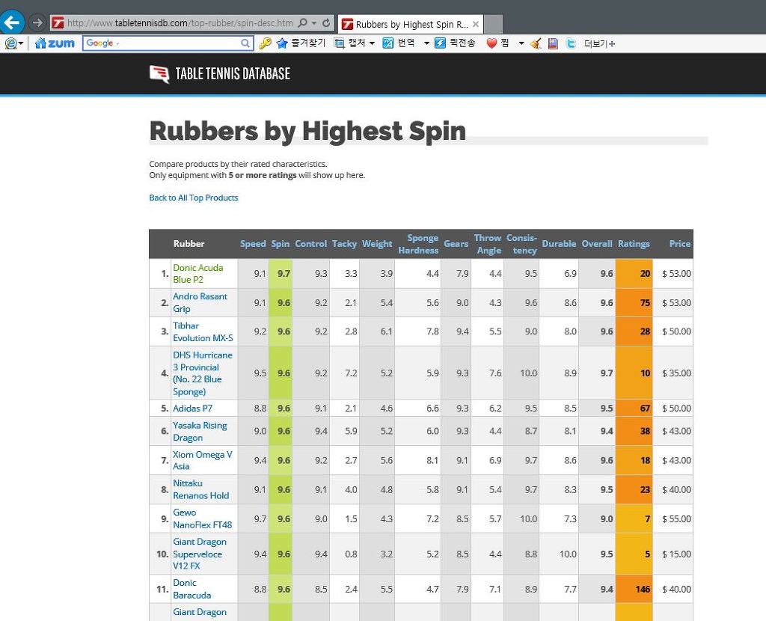Click the zum home logo
The width and height of the screenshot is (766, 621).
click(55, 43)
